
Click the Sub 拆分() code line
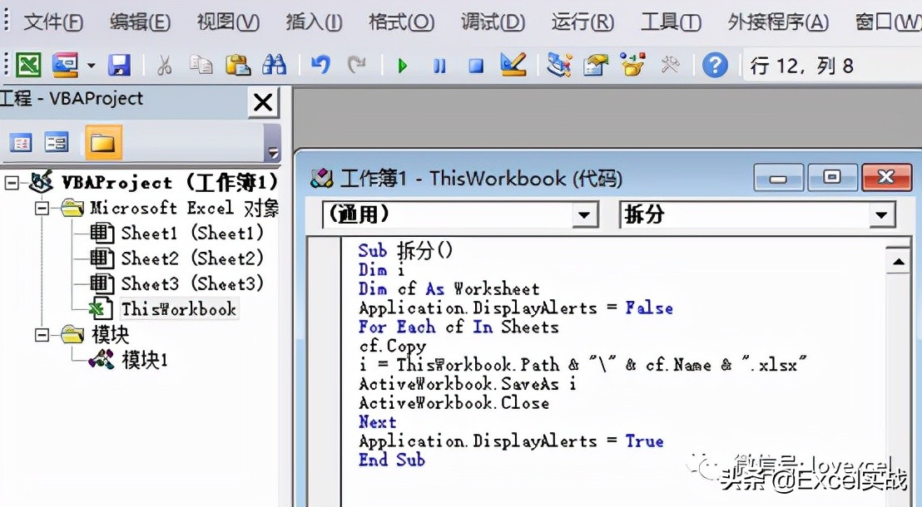406,251
